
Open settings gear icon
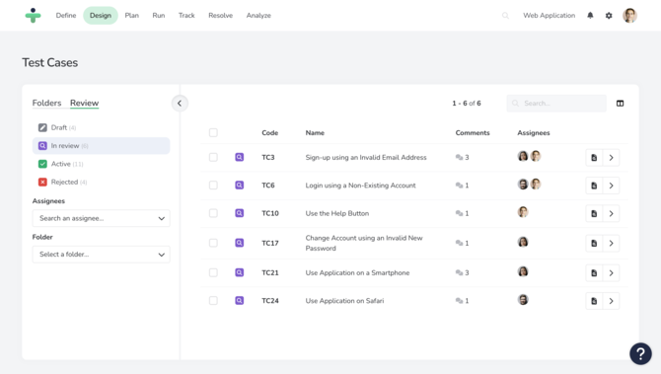pos(609,16)
